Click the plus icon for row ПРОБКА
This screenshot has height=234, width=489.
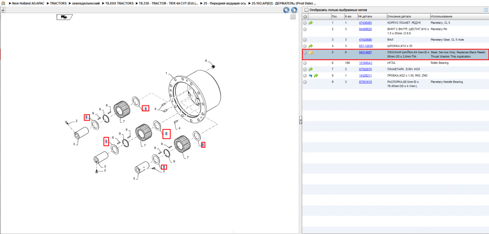305,76
